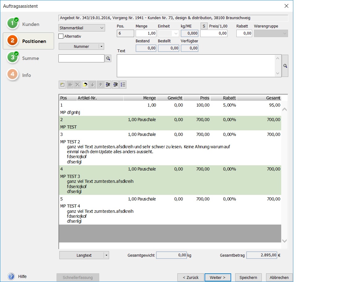
Task: Click the increase indent icon
Action: (108, 85)
